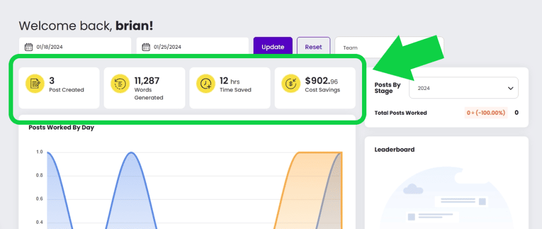Viewport: 542px width, 229px height.
Task: Edit the start date field 01/18/2024
Action: click(75, 47)
